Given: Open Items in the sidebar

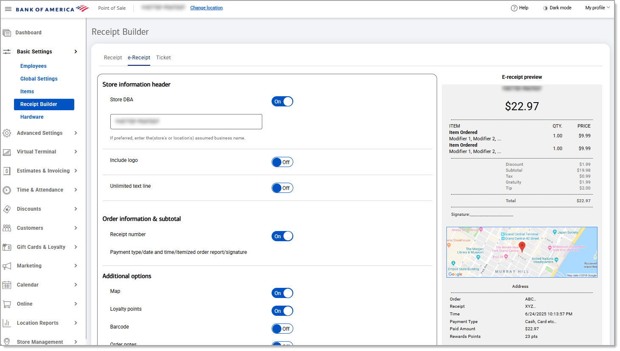Looking at the screenshot, I should (27, 92).
